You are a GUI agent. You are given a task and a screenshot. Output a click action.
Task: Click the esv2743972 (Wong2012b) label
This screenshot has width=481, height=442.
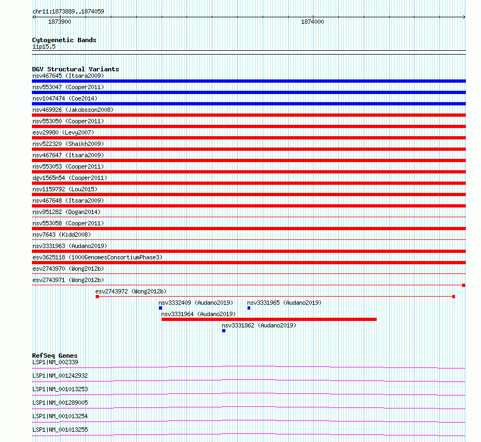(x=131, y=291)
